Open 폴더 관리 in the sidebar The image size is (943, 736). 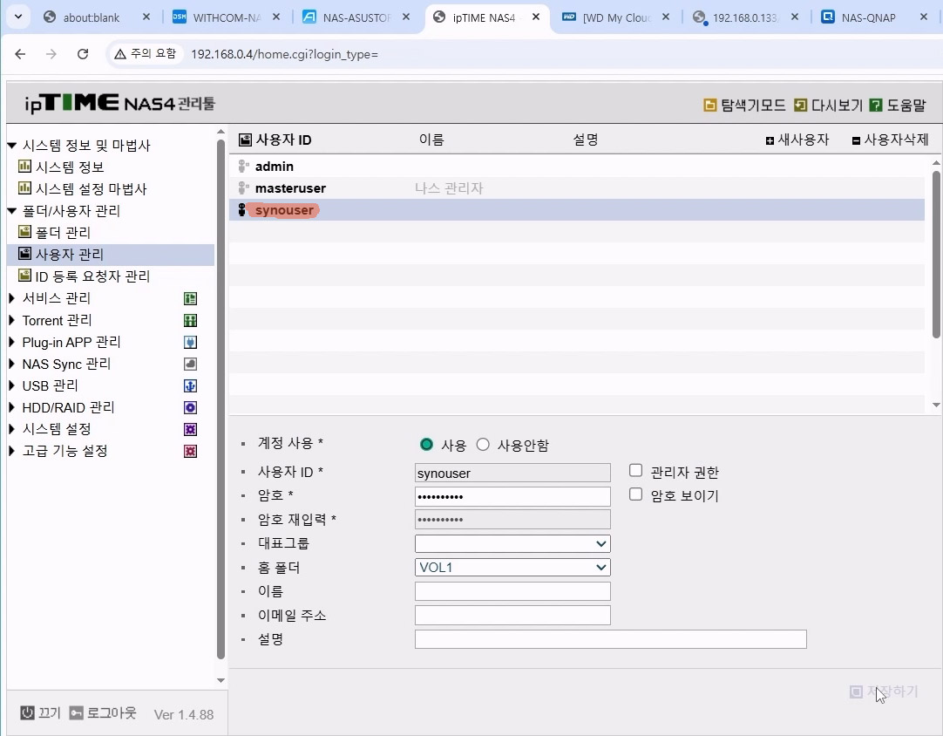click(63, 233)
